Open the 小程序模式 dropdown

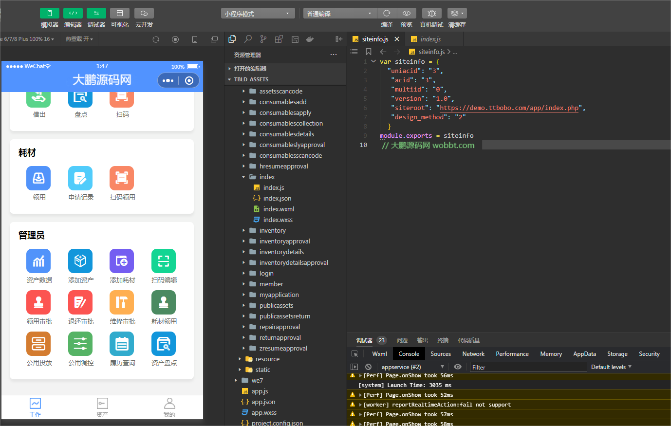click(x=258, y=14)
